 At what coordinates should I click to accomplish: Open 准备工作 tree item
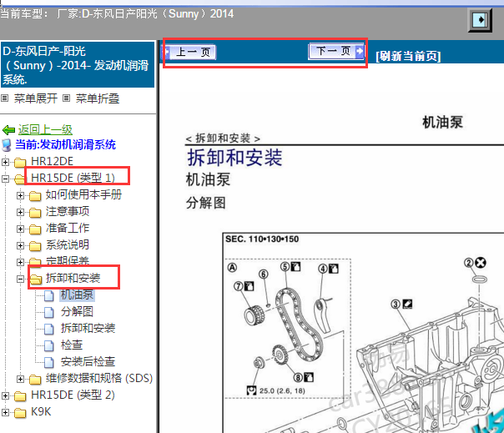(68, 228)
